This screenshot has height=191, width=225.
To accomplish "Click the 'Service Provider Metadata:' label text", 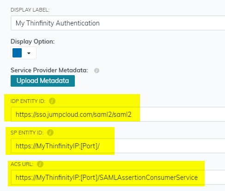I will click(x=49, y=70).
